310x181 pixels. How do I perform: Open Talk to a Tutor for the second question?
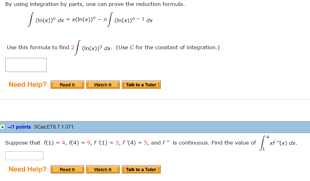141,169
